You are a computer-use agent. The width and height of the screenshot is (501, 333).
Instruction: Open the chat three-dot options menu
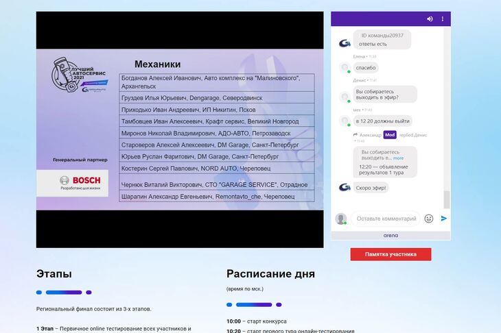tap(443, 19)
